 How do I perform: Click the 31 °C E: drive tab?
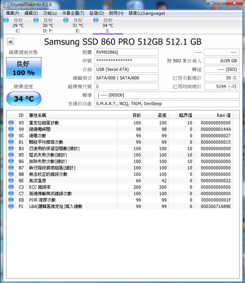click(x=78, y=25)
